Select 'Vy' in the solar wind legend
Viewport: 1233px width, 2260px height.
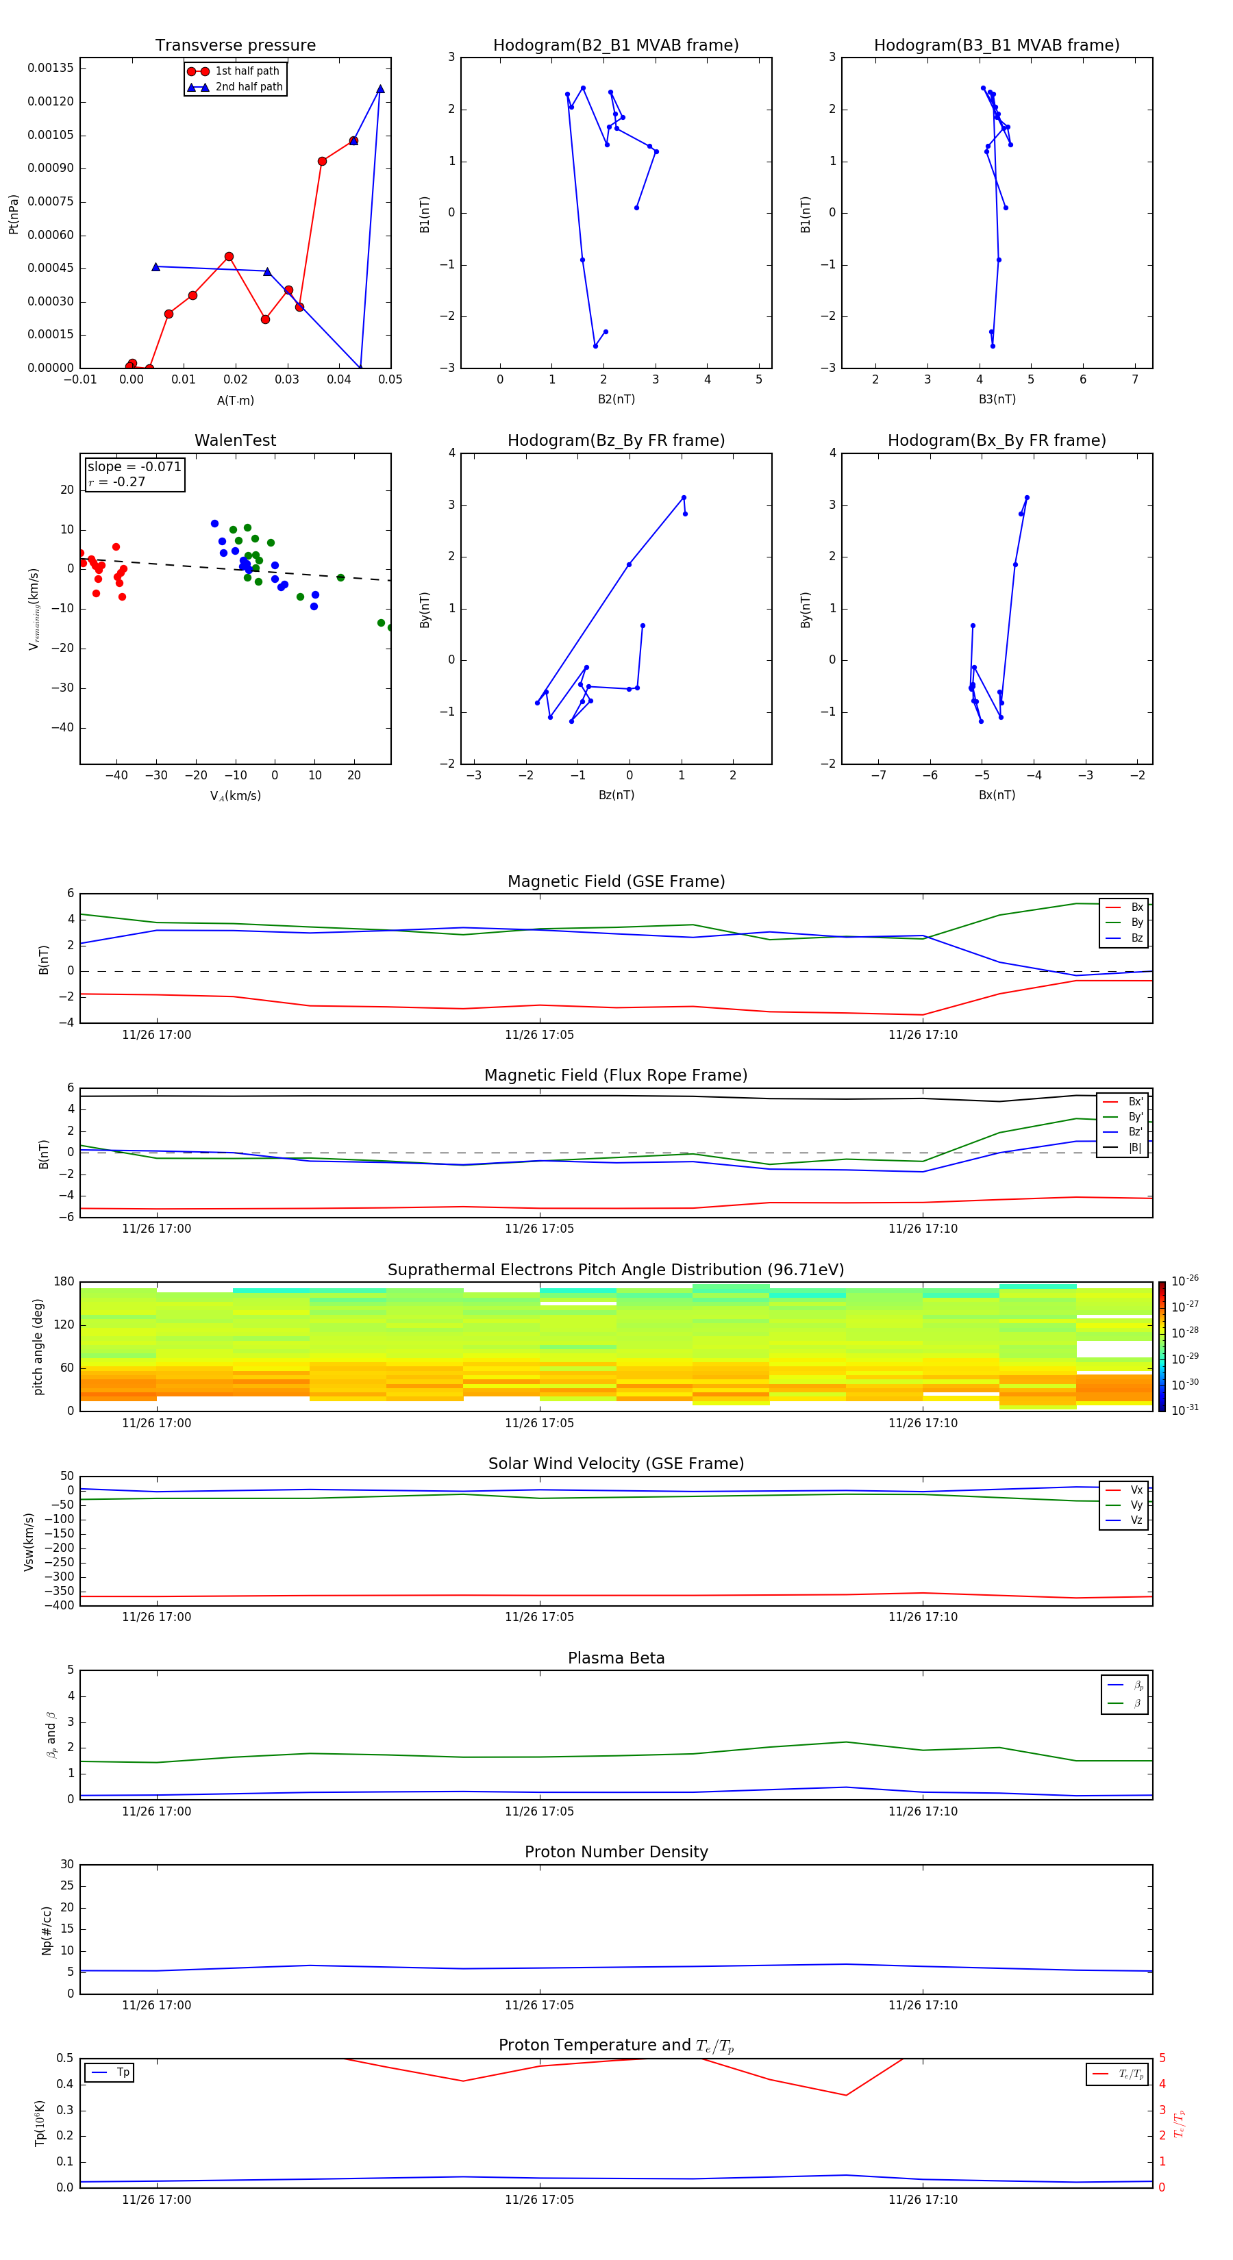point(1125,1505)
